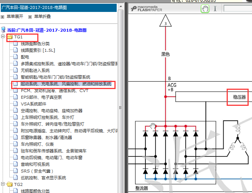The width and height of the screenshot is (252, 193).
Task: Click the 菜单展开 list icon
Action: click(x=2, y=17)
